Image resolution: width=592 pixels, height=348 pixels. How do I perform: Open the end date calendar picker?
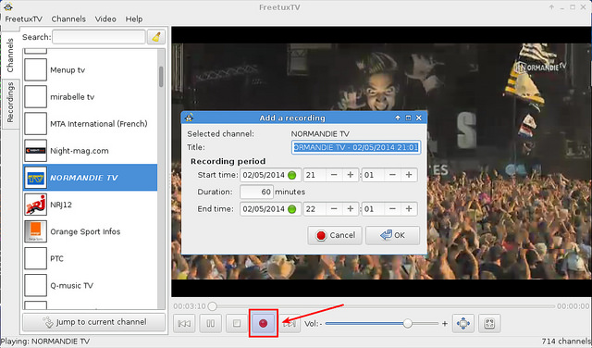[x=292, y=209]
